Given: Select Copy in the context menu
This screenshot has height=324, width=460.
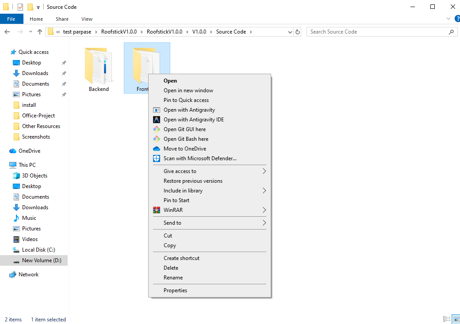Looking at the screenshot, I should [210, 245].
